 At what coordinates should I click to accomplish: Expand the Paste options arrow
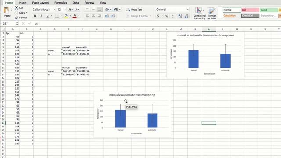tap(11, 10)
